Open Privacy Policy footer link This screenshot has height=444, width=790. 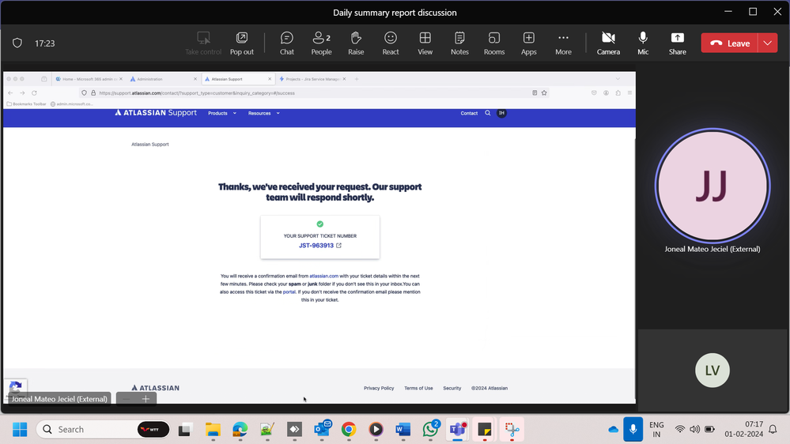379,388
